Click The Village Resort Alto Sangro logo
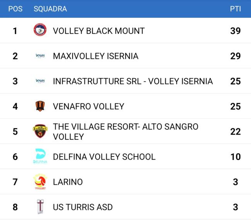 pos(40,131)
